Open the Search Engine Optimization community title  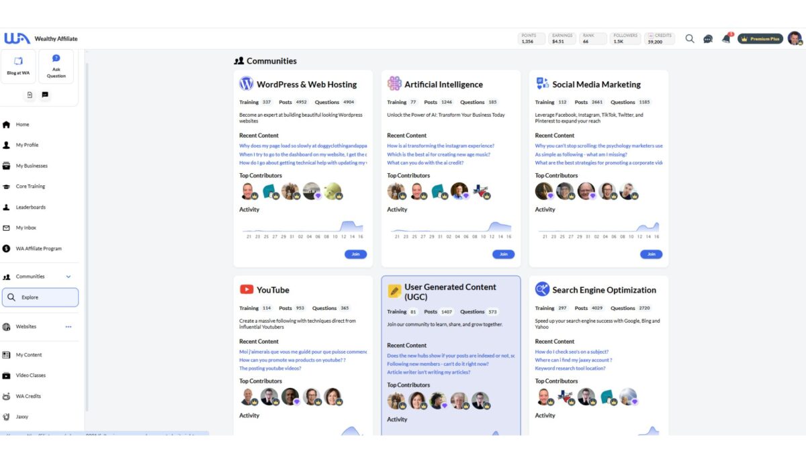coord(604,290)
